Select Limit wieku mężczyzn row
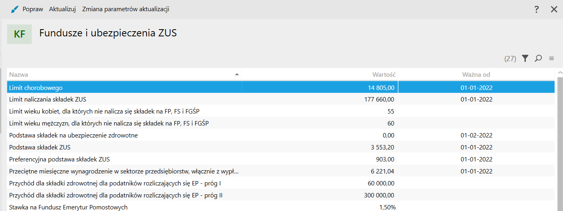This screenshot has height=211, width=563. tap(281, 123)
